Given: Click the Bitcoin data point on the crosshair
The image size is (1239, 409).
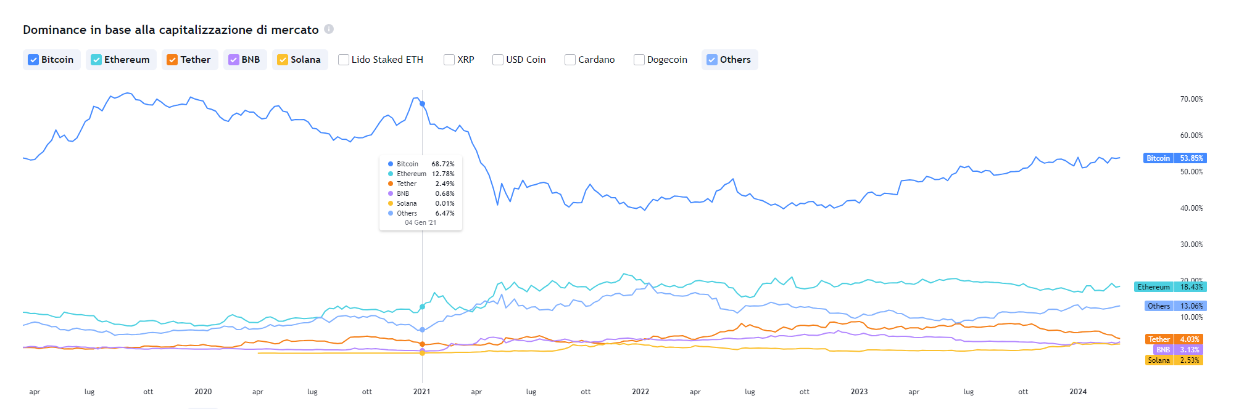Looking at the screenshot, I should point(422,104).
